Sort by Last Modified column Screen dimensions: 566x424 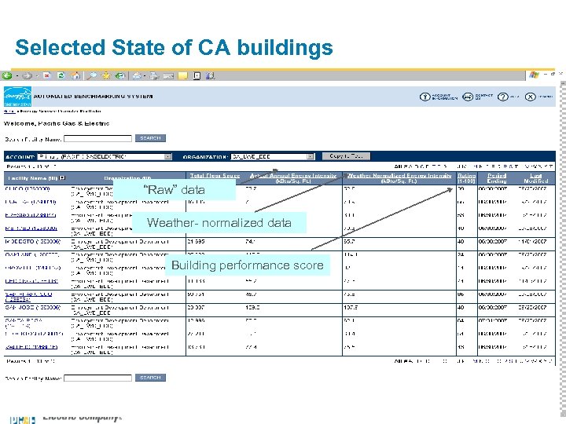click(x=536, y=178)
